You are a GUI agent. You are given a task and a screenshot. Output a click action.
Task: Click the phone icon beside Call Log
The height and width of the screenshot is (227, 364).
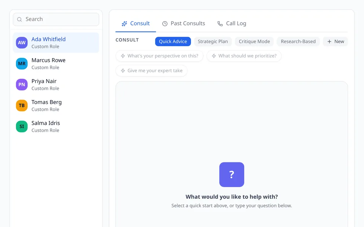point(220,23)
